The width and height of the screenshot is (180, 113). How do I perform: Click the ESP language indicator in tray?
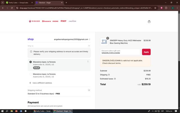(162, 111)
